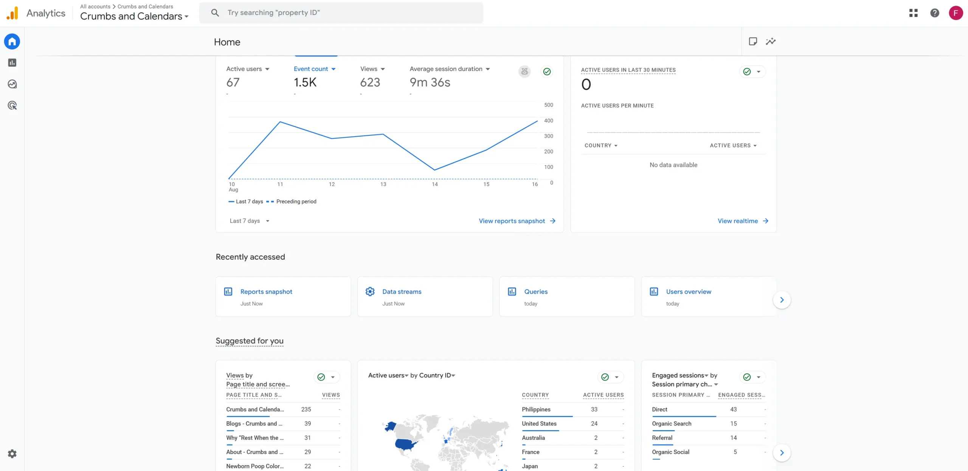
Task: Open the Google apps grid
Action: coord(914,13)
